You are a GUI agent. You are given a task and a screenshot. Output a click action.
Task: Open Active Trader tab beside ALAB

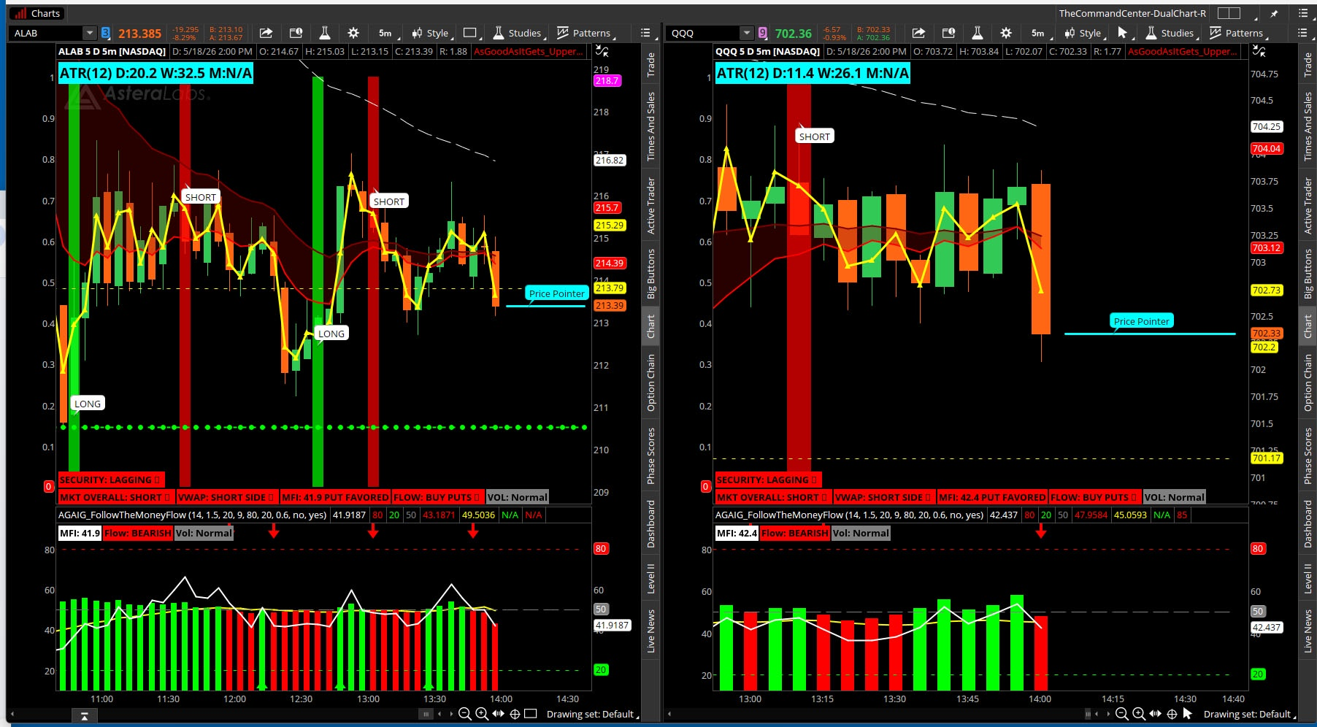650,206
